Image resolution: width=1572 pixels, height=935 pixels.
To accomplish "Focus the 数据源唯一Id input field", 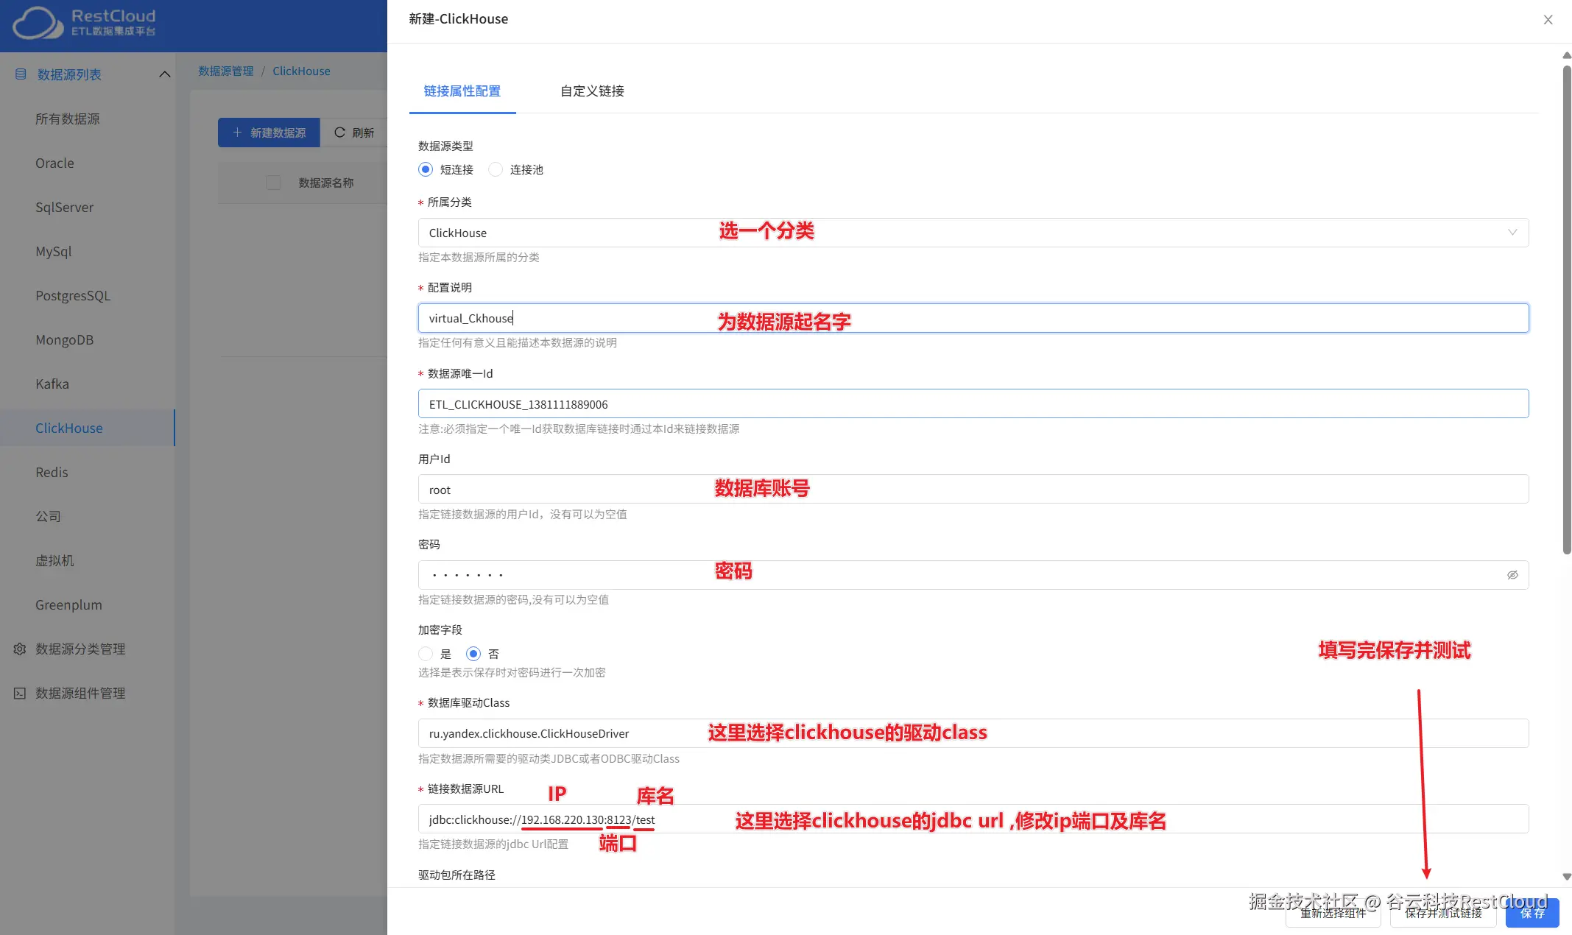I will point(973,403).
